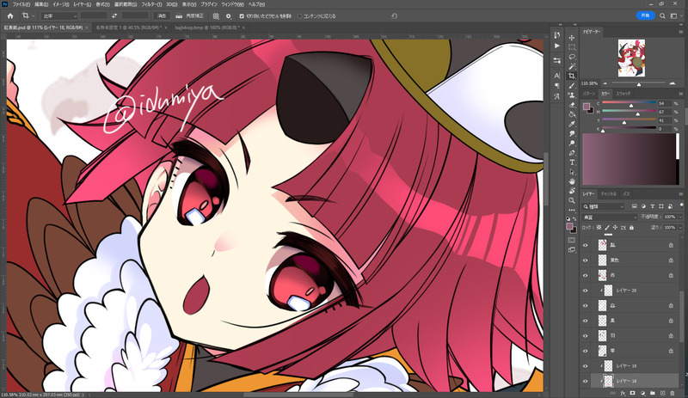
Task: Click the Home icon in options bar
Action: (x=10, y=15)
